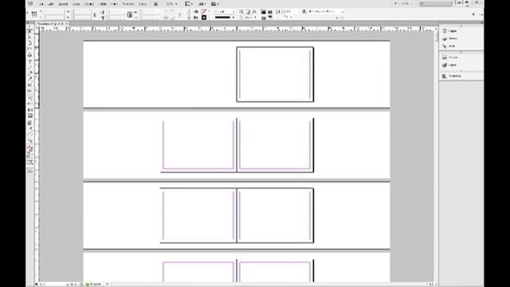The height and width of the screenshot is (287, 510).
Task: Open the Arrange Documents dropdown
Action: [x=215, y=4]
